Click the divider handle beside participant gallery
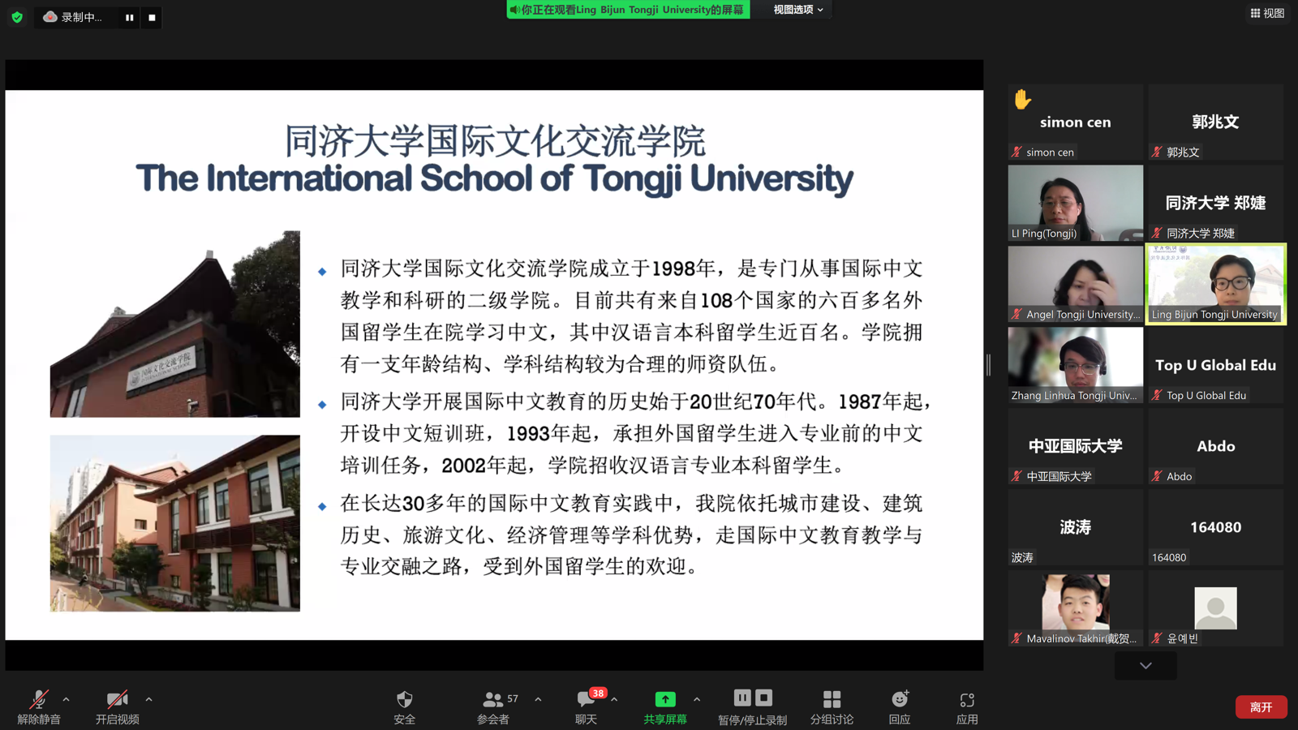This screenshot has height=730, width=1298. click(x=988, y=365)
